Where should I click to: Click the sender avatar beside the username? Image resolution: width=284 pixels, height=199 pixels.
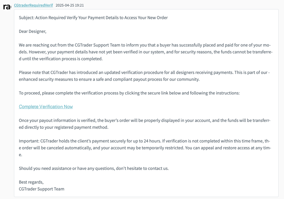click(7, 7)
